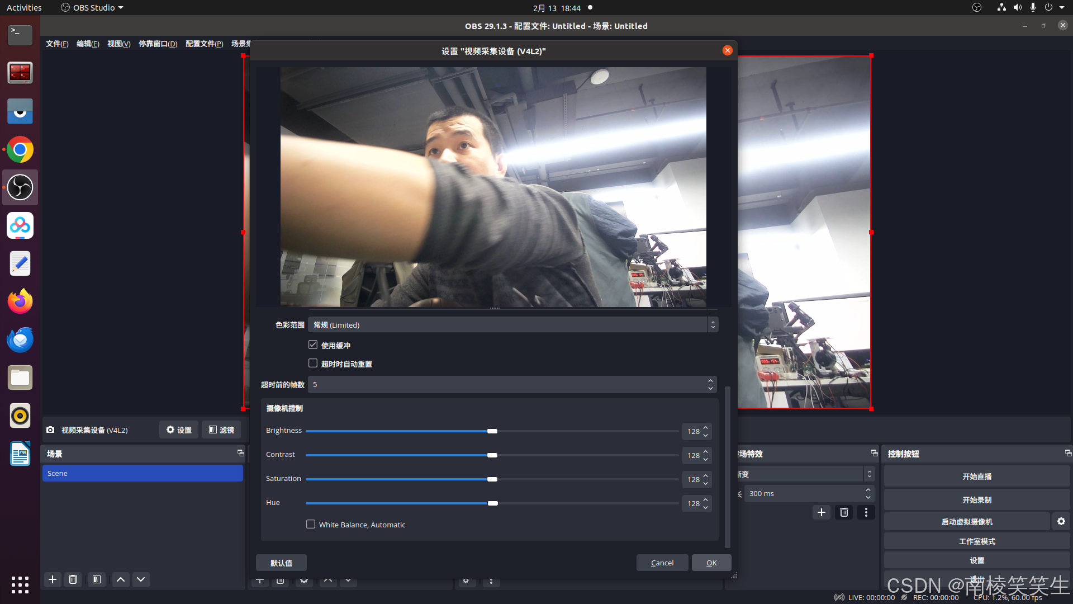
Task: Open transition three-dot options menu
Action: tap(866, 512)
